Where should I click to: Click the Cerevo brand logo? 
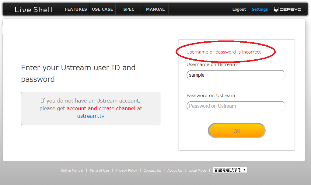[287, 9]
